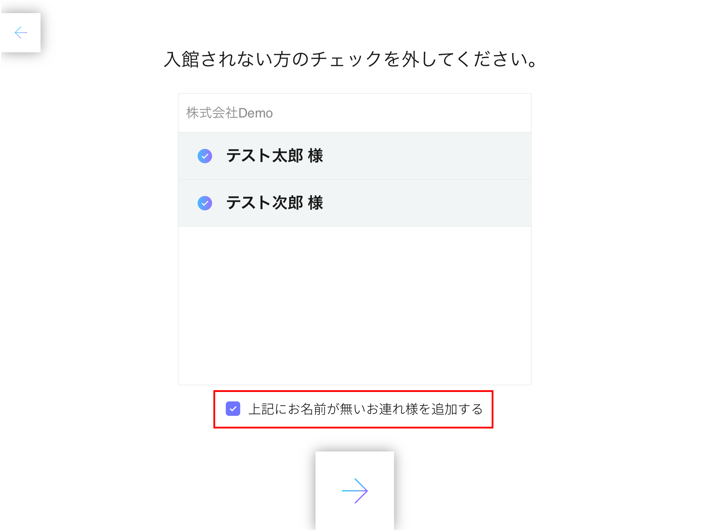The width and height of the screenshot is (708, 531).
Task: Proceed with the right arrow next icon
Action: tap(355, 491)
